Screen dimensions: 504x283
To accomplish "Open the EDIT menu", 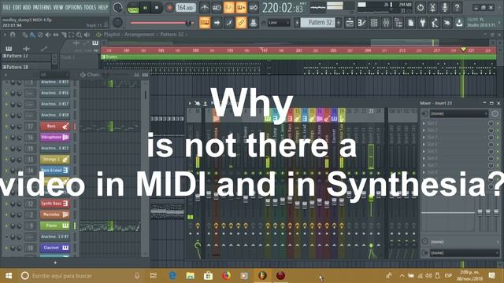I will point(17,7).
